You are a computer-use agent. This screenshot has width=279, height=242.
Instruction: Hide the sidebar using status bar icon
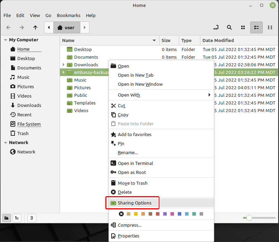[32, 218]
